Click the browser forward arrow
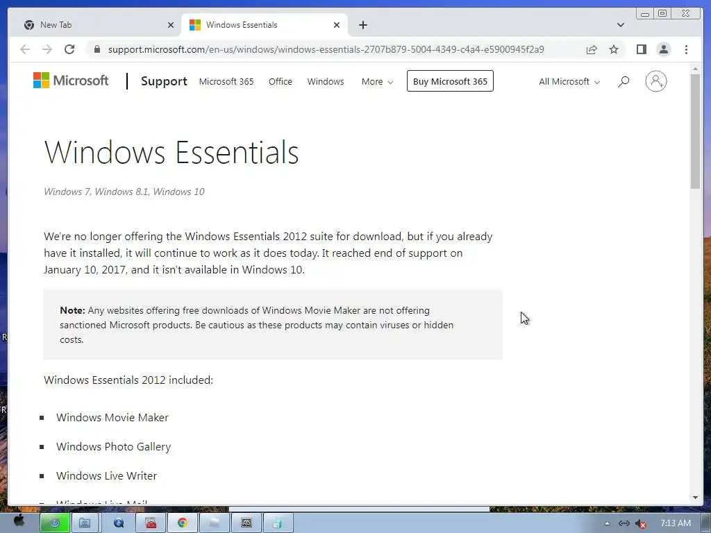This screenshot has height=533, width=711. coord(47,49)
